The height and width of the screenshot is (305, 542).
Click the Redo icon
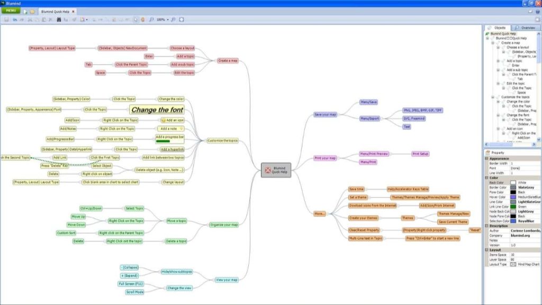tap(22, 19)
